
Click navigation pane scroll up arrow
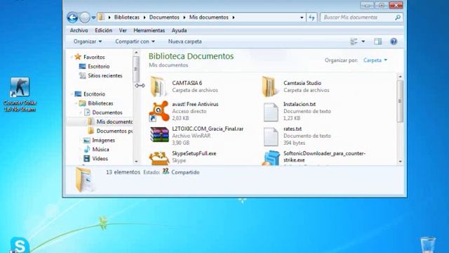(136, 53)
